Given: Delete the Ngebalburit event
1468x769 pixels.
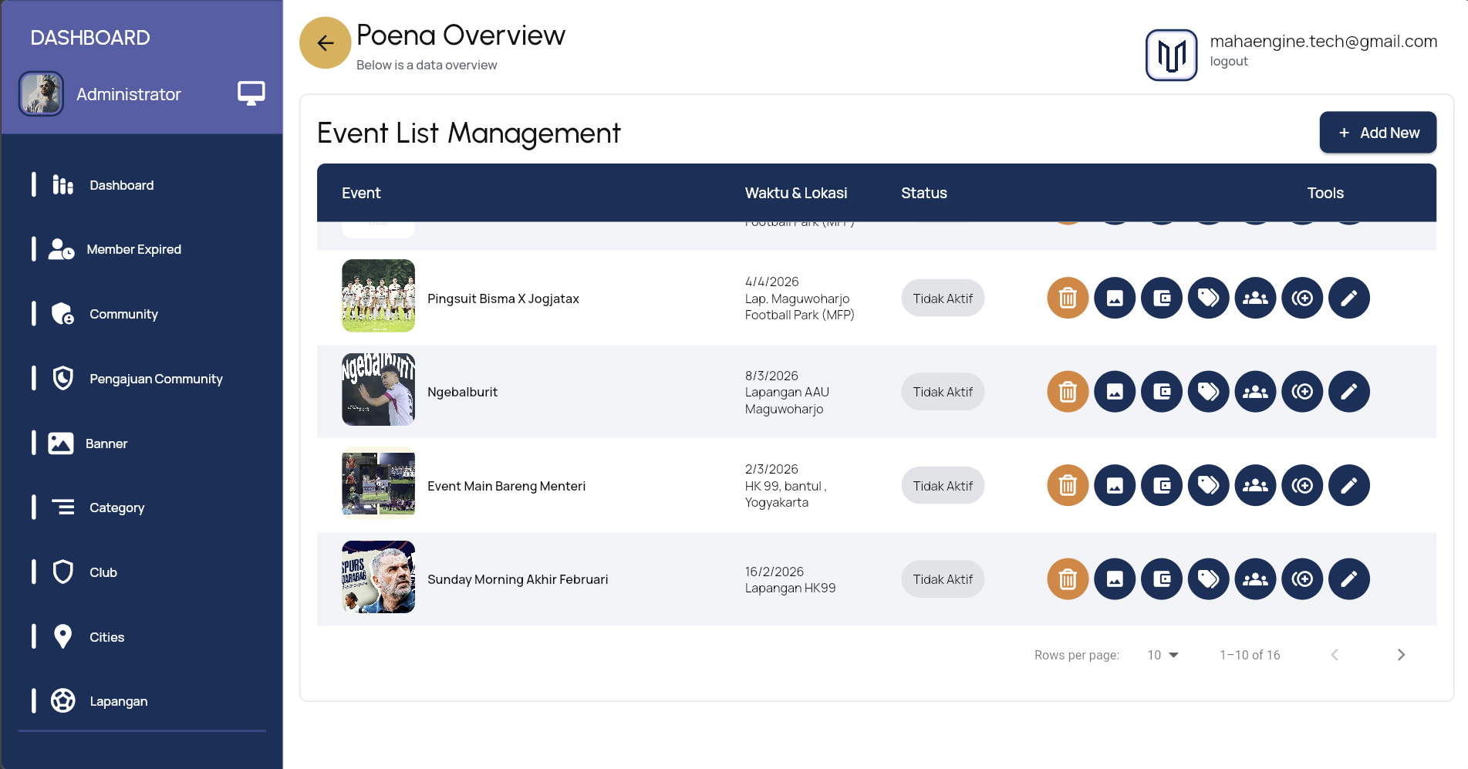Looking at the screenshot, I should click(1068, 392).
